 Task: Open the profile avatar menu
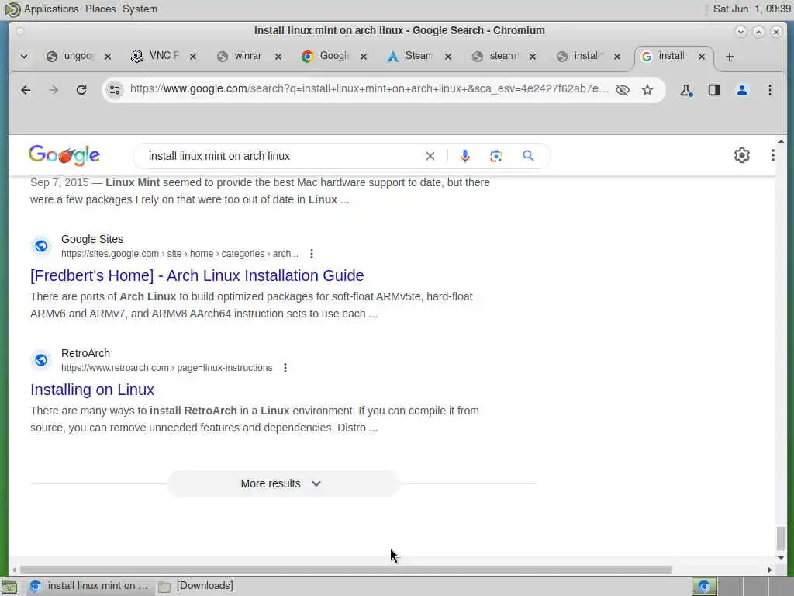pyautogui.click(x=742, y=90)
